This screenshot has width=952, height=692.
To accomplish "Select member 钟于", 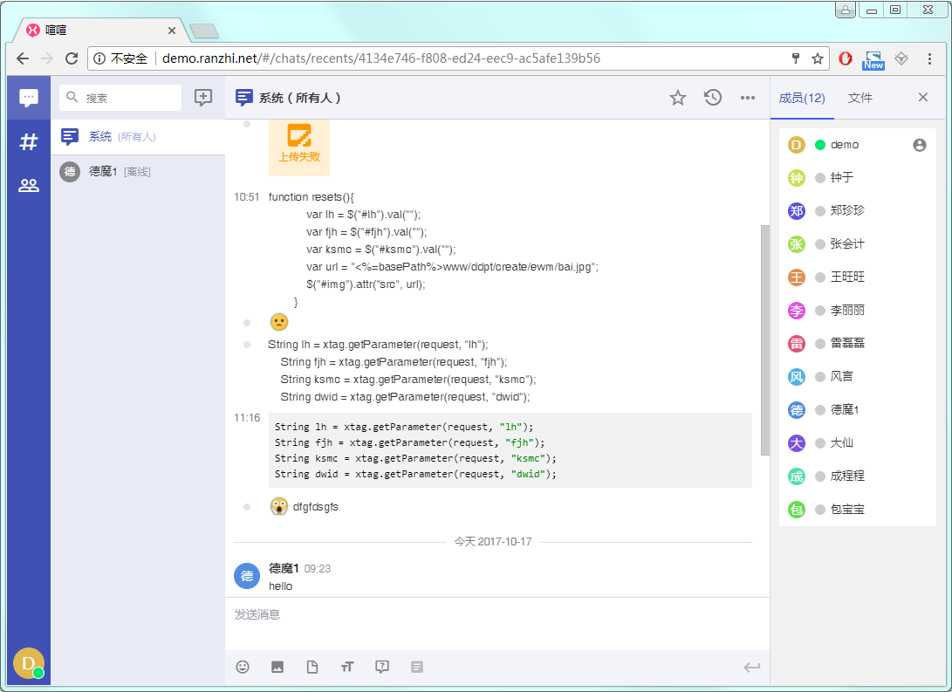I will click(857, 177).
